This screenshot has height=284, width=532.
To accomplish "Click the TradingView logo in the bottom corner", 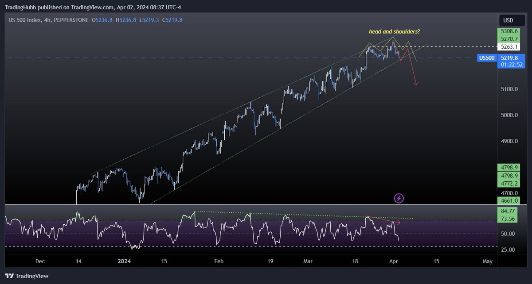I will tap(27, 276).
